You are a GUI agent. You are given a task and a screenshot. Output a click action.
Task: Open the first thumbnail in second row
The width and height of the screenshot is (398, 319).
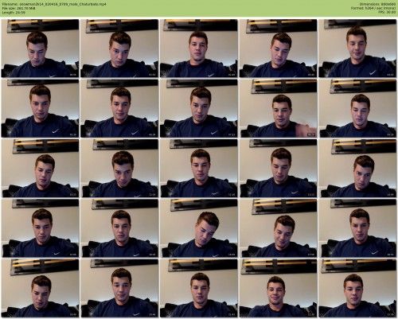point(40,108)
